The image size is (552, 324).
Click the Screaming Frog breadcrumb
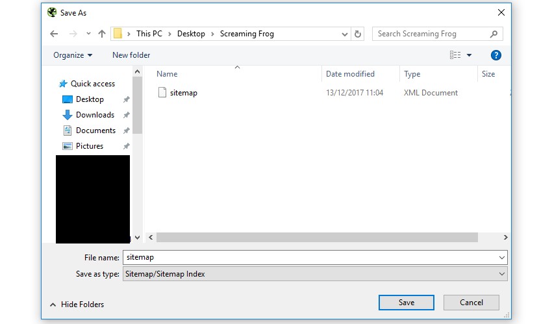click(x=247, y=34)
